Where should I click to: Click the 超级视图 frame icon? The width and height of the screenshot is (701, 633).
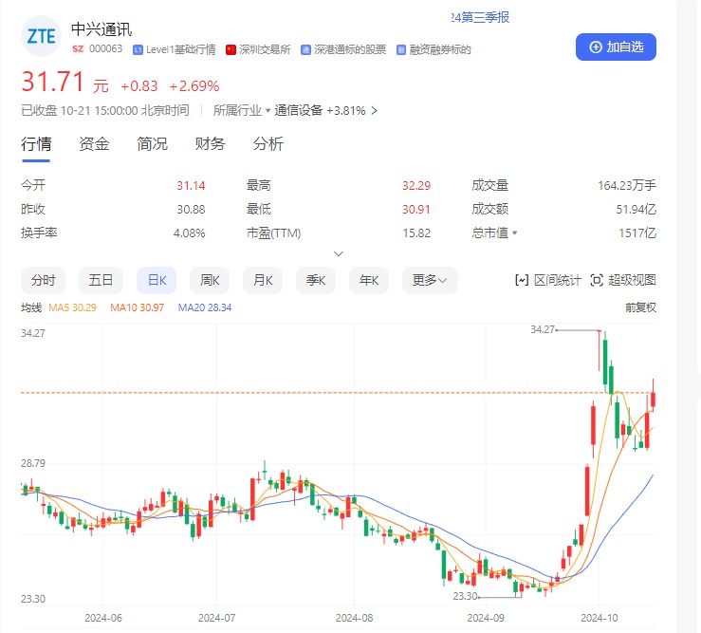pyautogui.click(x=597, y=281)
